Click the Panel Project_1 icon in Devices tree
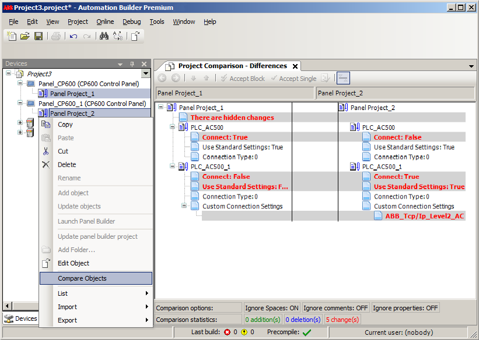Screen dimensions: 479x340 (x=43, y=93)
